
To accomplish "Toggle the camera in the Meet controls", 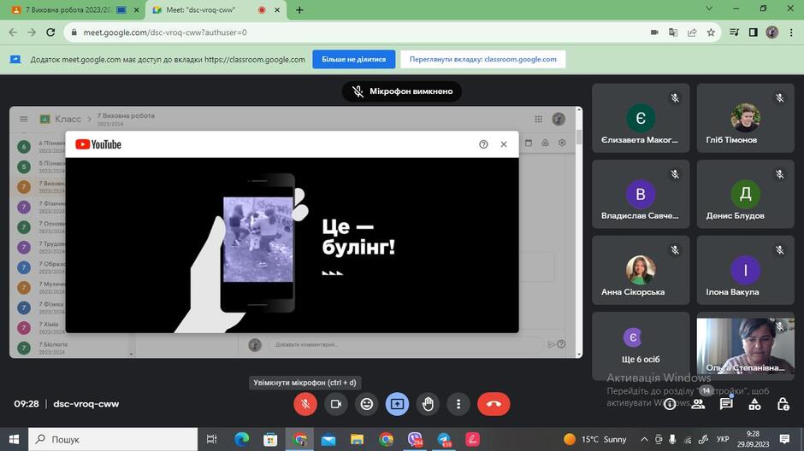I will coord(336,404).
